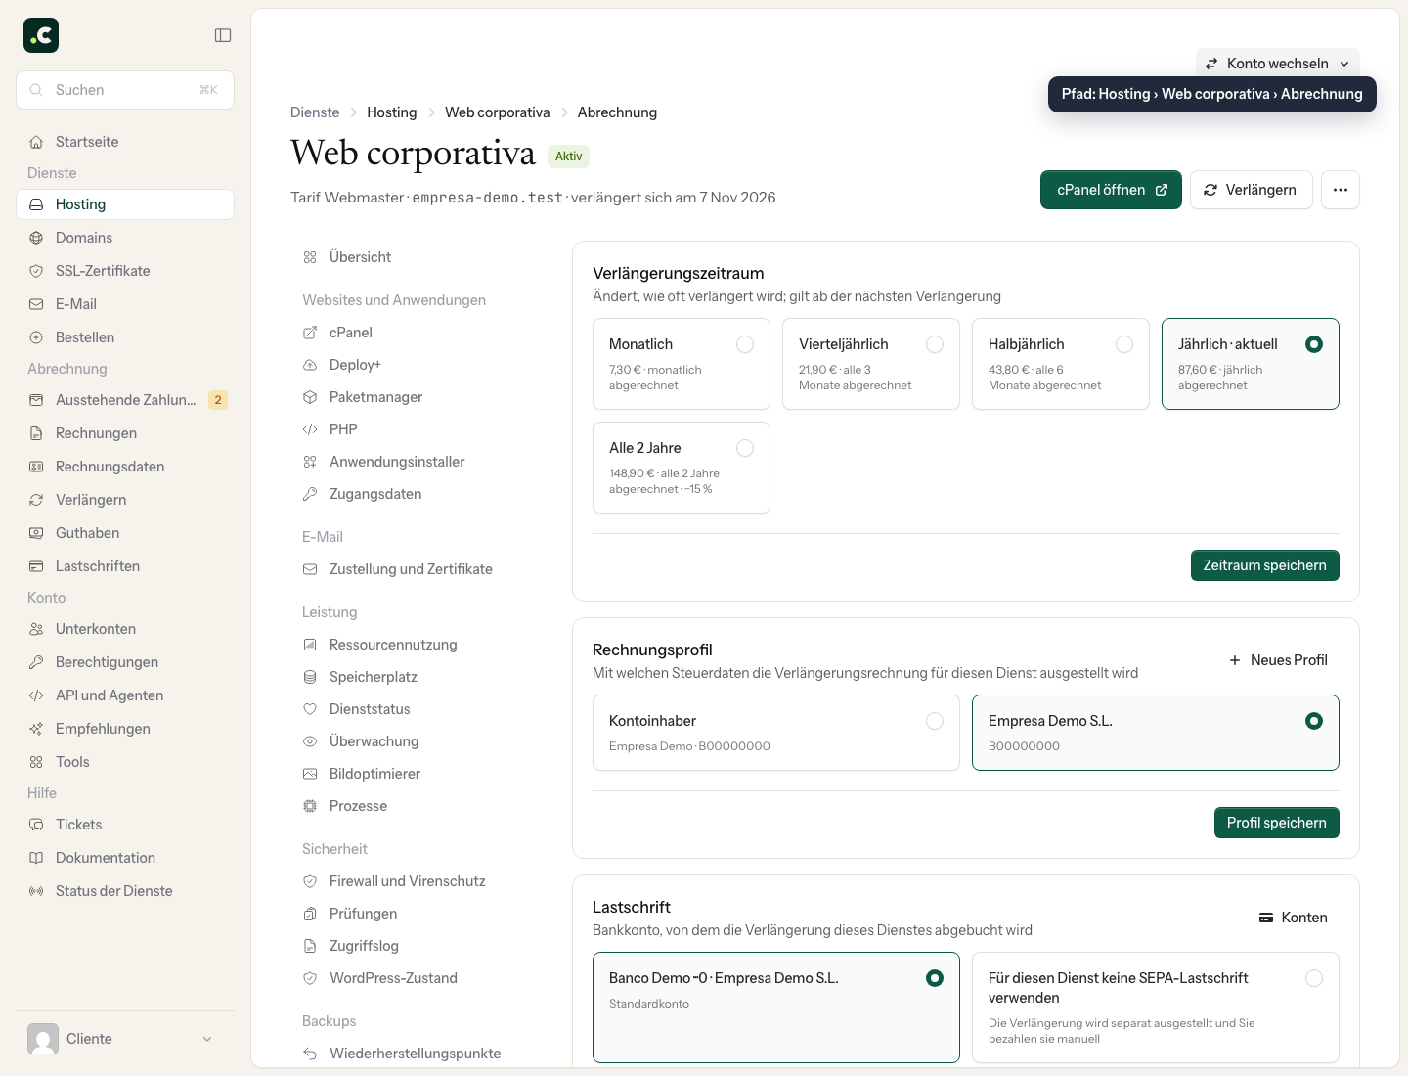The height and width of the screenshot is (1076, 1408).
Task: Click the Unterkonten people icon
Action: [36, 629]
